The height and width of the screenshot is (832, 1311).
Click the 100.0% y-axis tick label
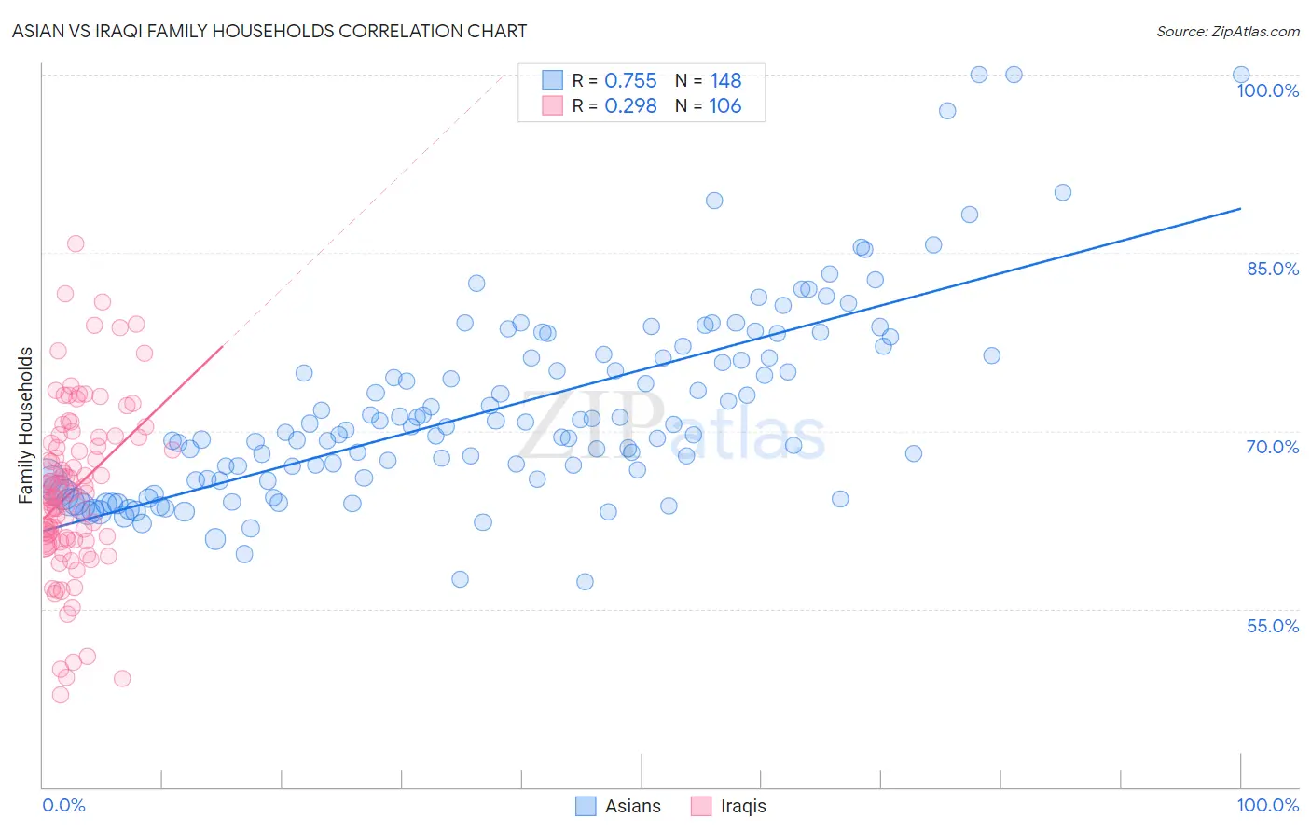[x=1268, y=90]
